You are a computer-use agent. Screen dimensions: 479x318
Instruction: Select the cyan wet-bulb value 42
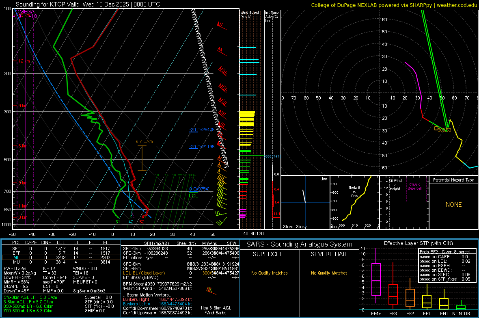[131, 222]
